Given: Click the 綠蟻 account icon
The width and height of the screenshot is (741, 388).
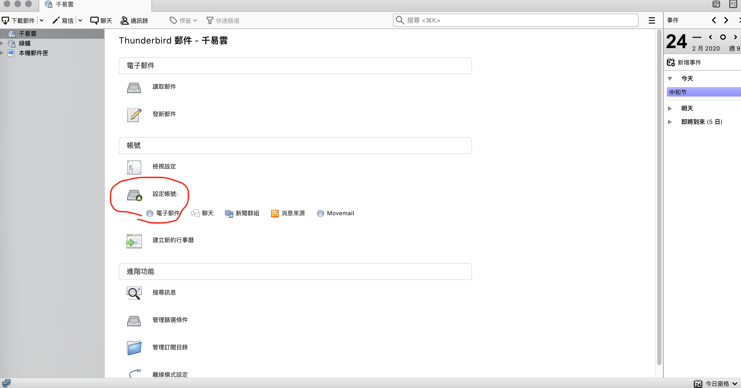Looking at the screenshot, I should click(x=12, y=44).
